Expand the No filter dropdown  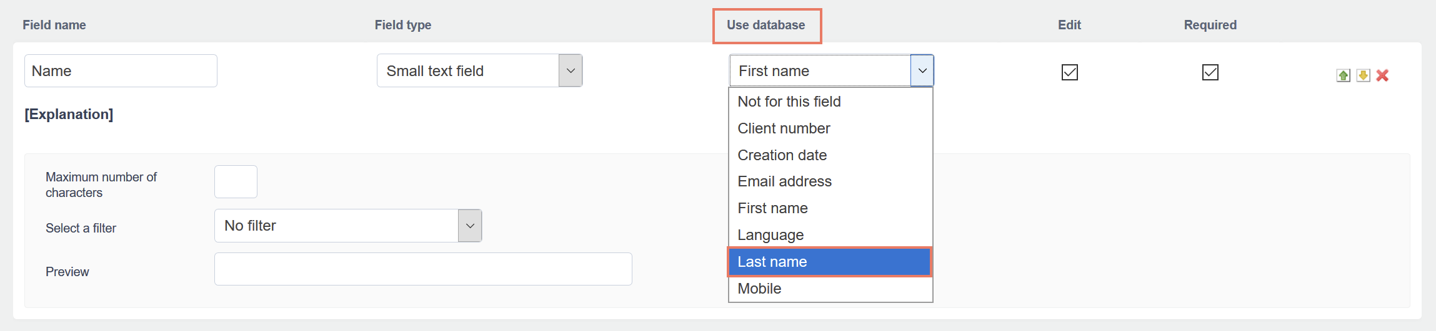coord(469,226)
